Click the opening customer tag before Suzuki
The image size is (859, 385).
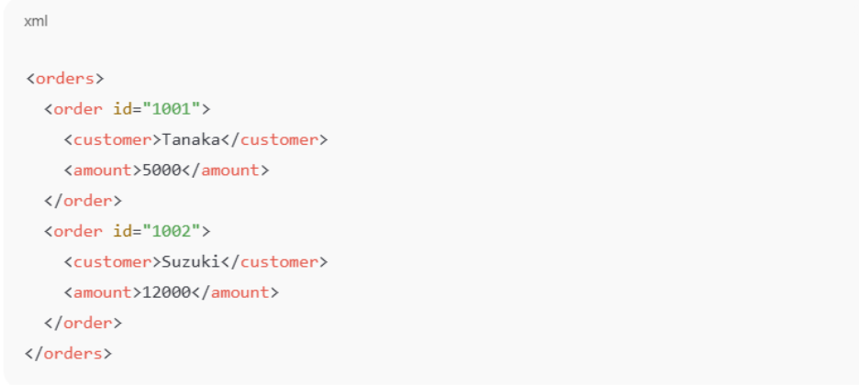(112, 262)
